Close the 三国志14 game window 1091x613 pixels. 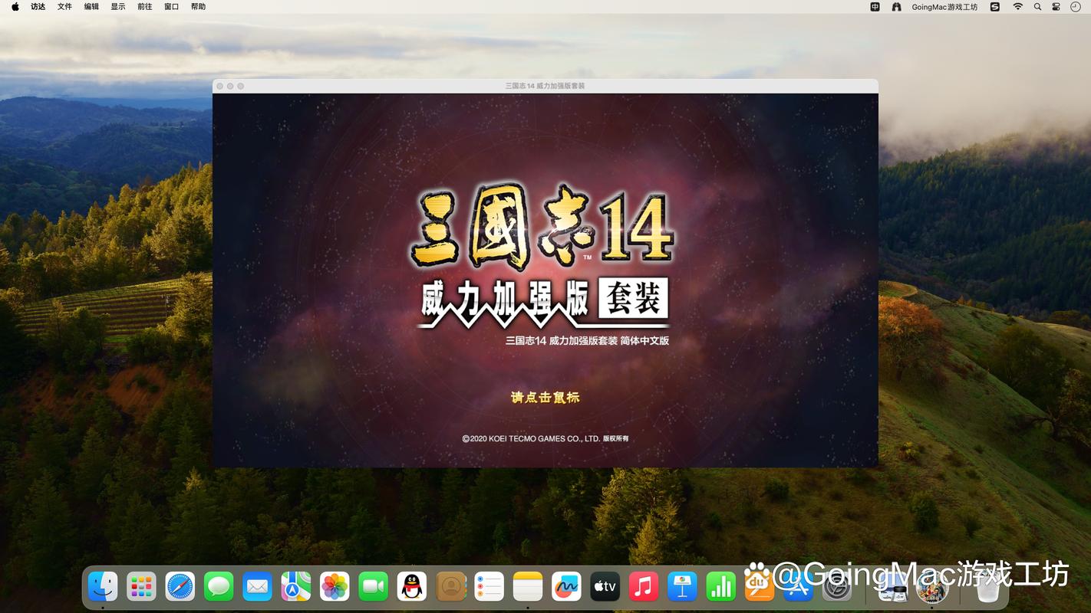point(220,86)
